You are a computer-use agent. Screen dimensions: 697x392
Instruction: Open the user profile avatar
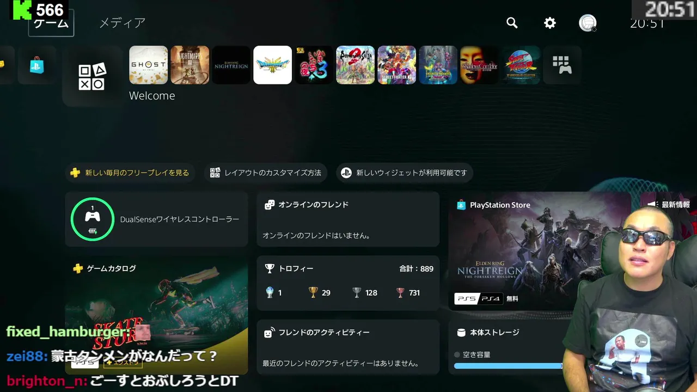point(588,23)
